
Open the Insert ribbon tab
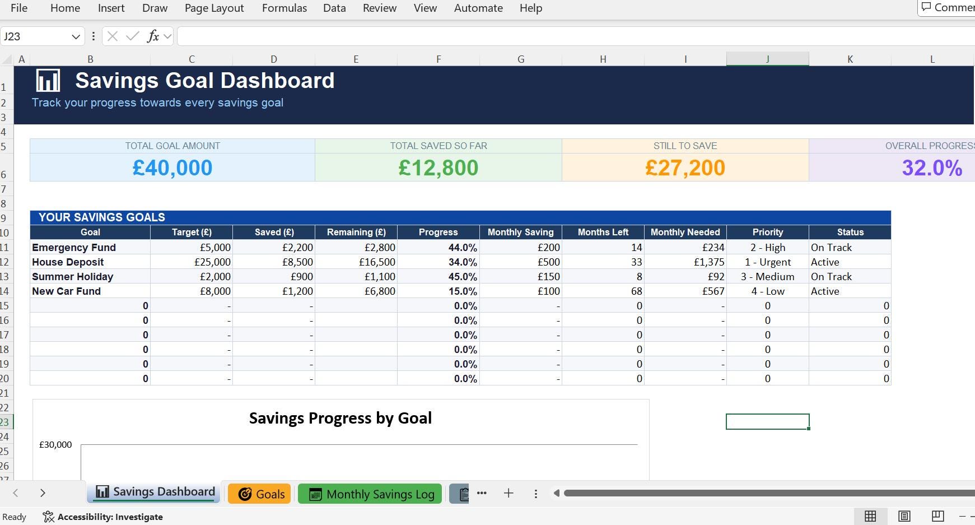tap(111, 8)
